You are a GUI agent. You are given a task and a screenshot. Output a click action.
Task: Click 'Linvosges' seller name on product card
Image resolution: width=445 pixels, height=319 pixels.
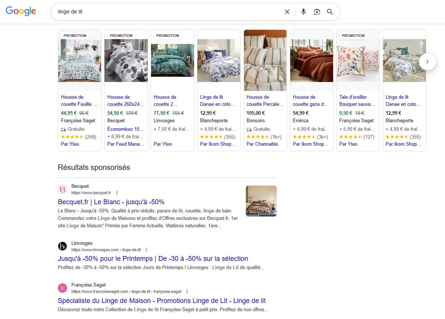(x=164, y=120)
